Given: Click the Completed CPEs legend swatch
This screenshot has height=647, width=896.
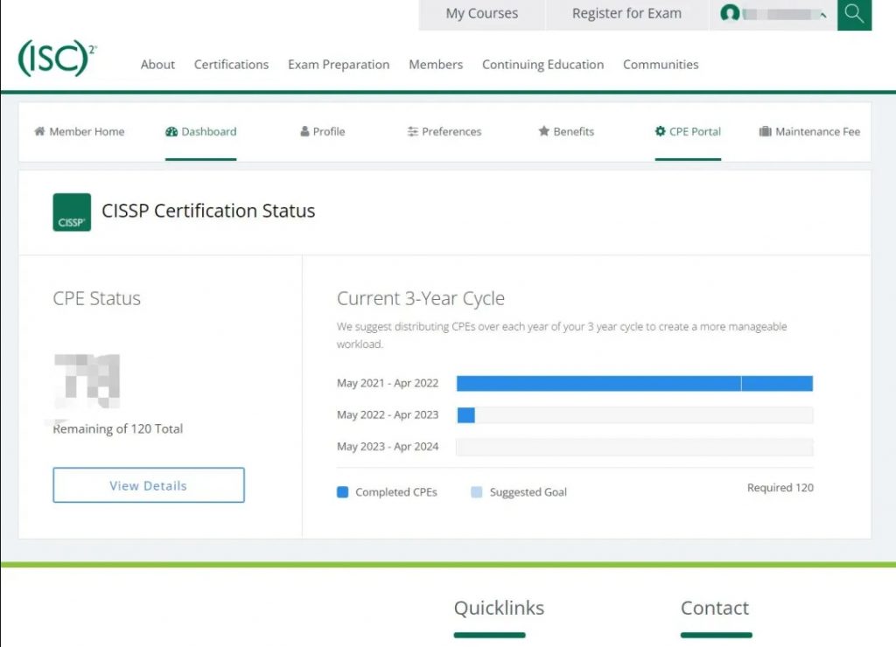Looking at the screenshot, I should click(343, 492).
